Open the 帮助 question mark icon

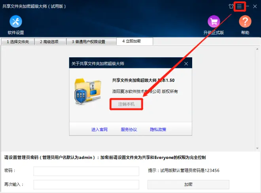[245, 21]
